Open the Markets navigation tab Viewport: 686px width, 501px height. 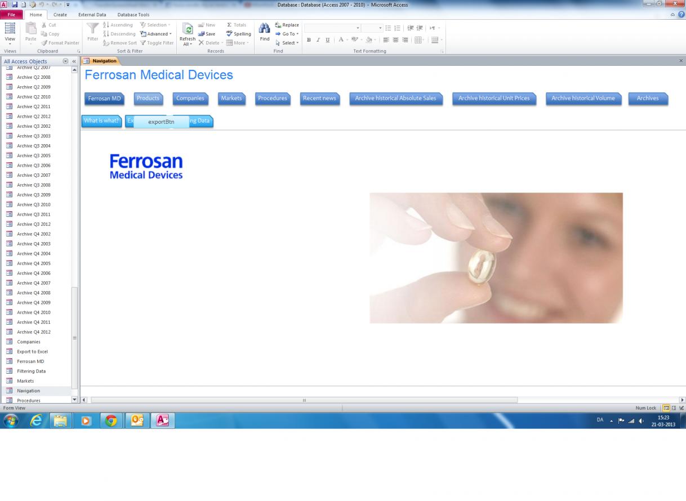pos(231,99)
